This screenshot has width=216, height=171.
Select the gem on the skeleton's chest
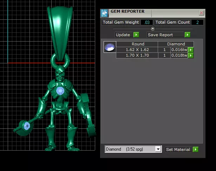[x=60, y=91]
